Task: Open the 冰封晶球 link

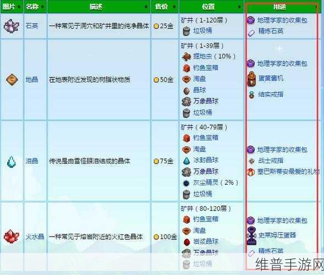Action: pos(205,160)
